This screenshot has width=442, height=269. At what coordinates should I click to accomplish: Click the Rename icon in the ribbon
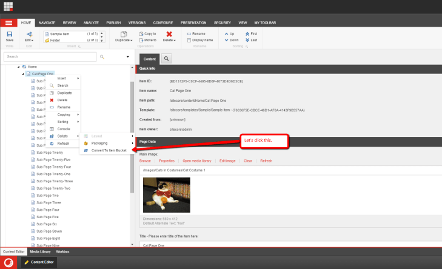[x=189, y=33]
